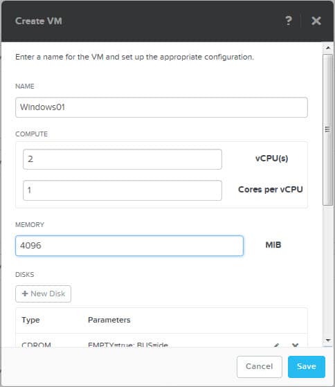Close the Create VM dialog

[x=316, y=21]
